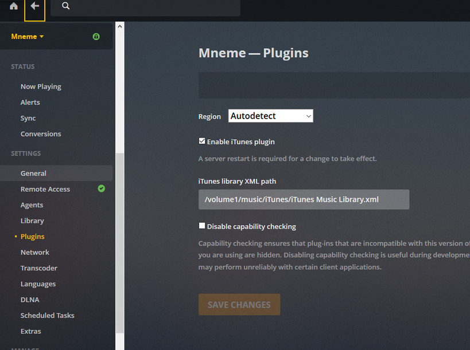The width and height of the screenshot is (470, 350).
Task: Click the 'A server restart is required' note
Action: 288,159
